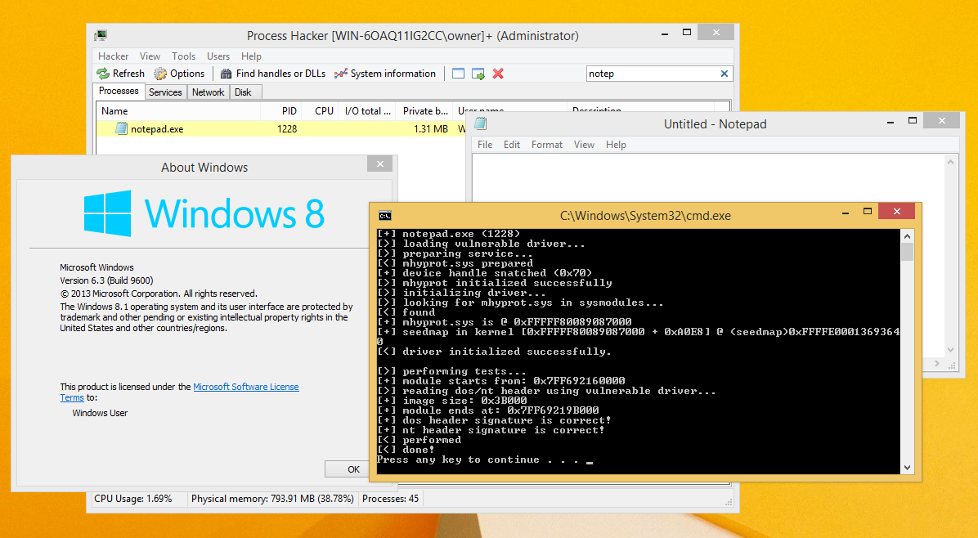The image size is (978, 538).
Task: Click cmd.exe scrollbar up arrow
Action: (x=907, y=236)
